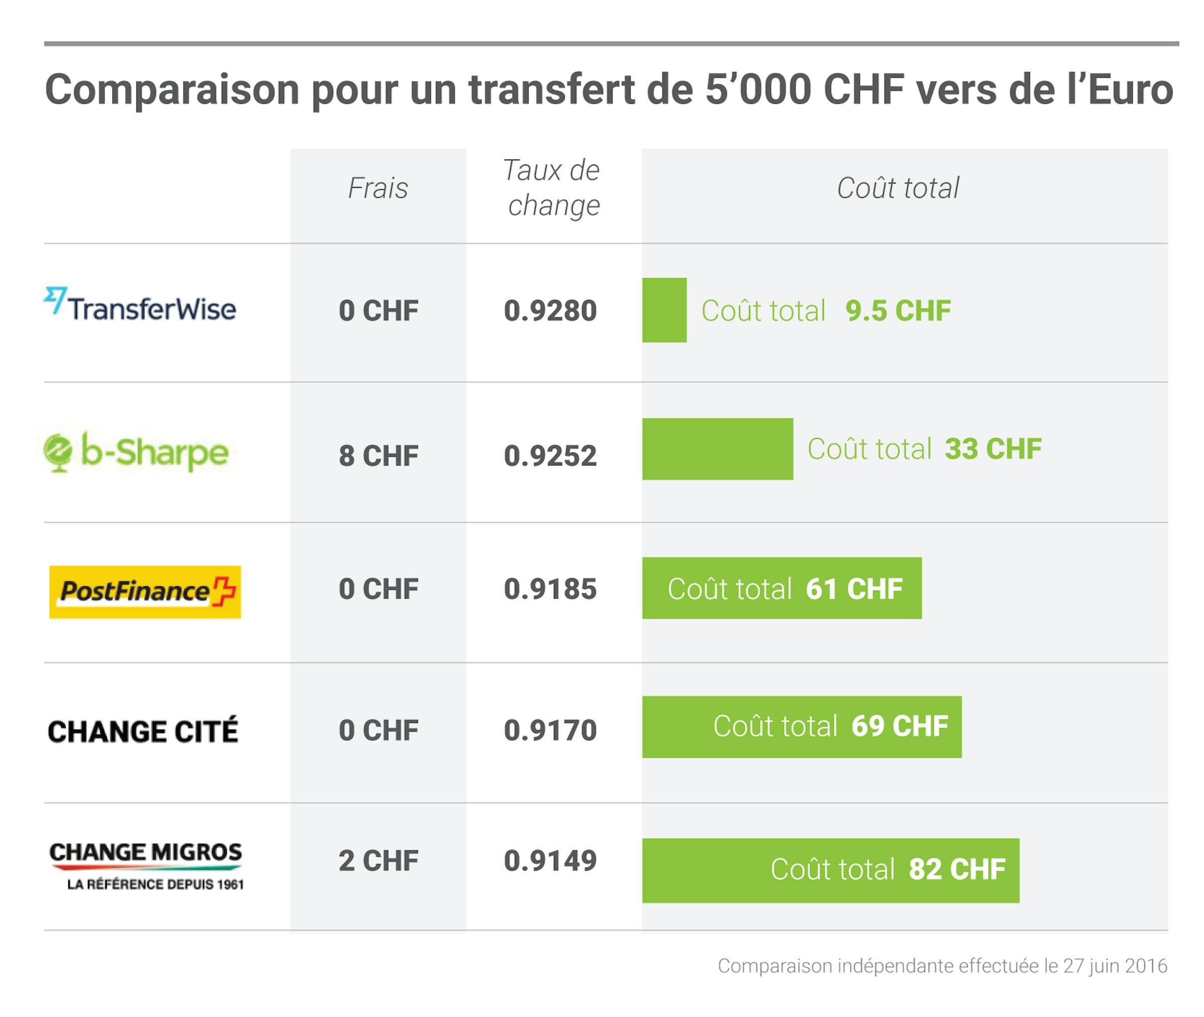Select the PostFinance 61 CHF cost bar

coord(781,588)
